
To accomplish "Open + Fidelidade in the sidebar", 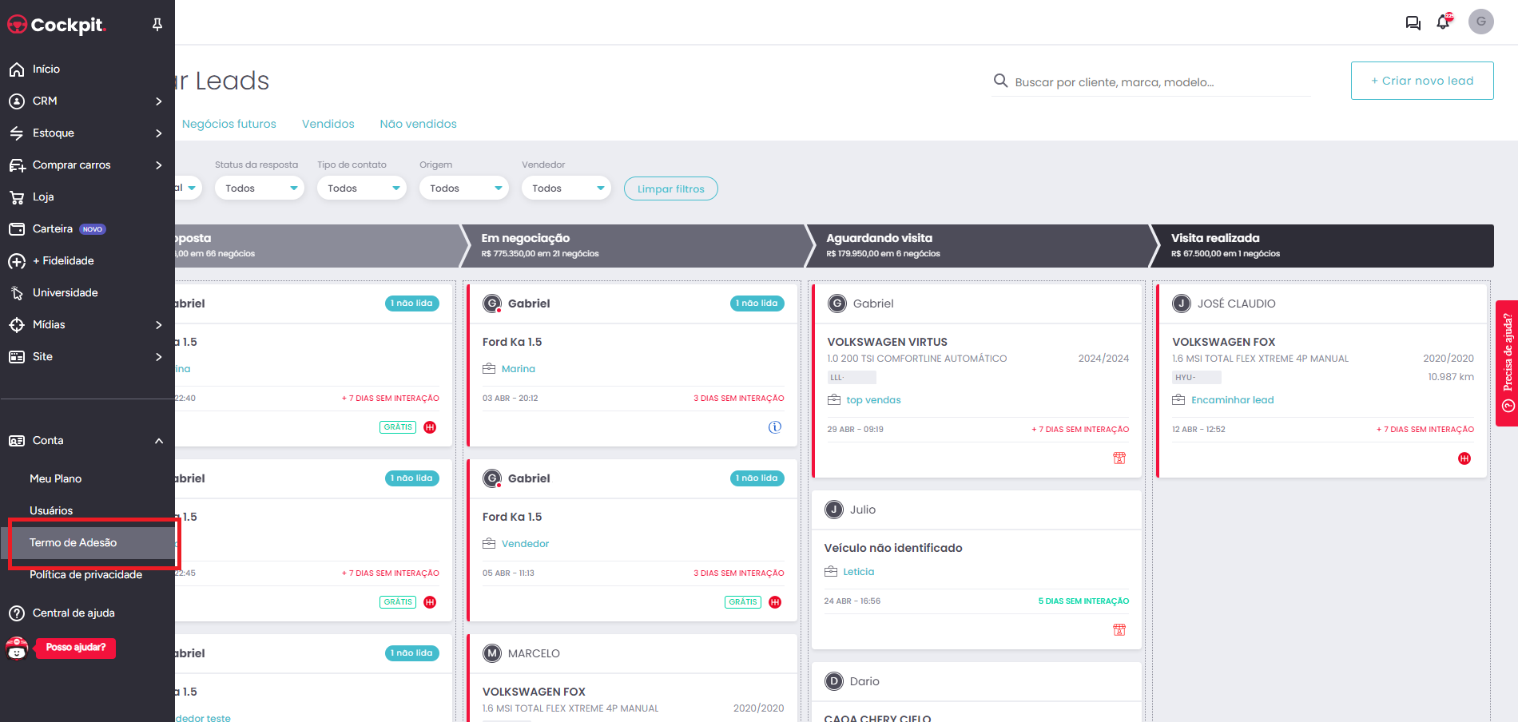I will coord(63,261).
